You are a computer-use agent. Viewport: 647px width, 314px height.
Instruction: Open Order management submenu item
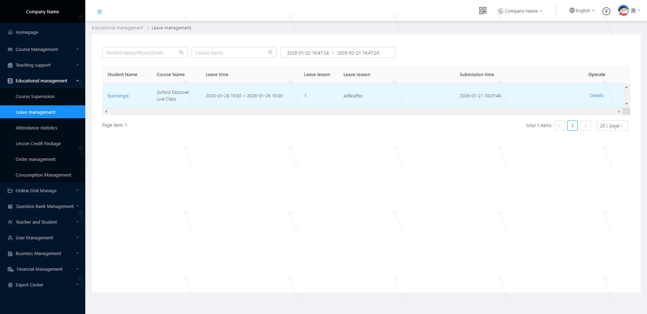pos(36,159)
